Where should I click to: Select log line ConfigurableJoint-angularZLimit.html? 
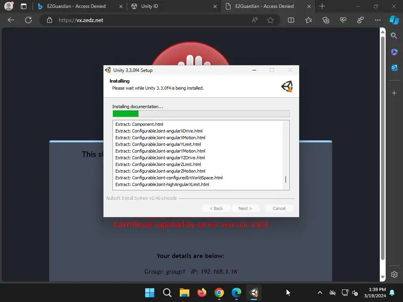[158, 164]
